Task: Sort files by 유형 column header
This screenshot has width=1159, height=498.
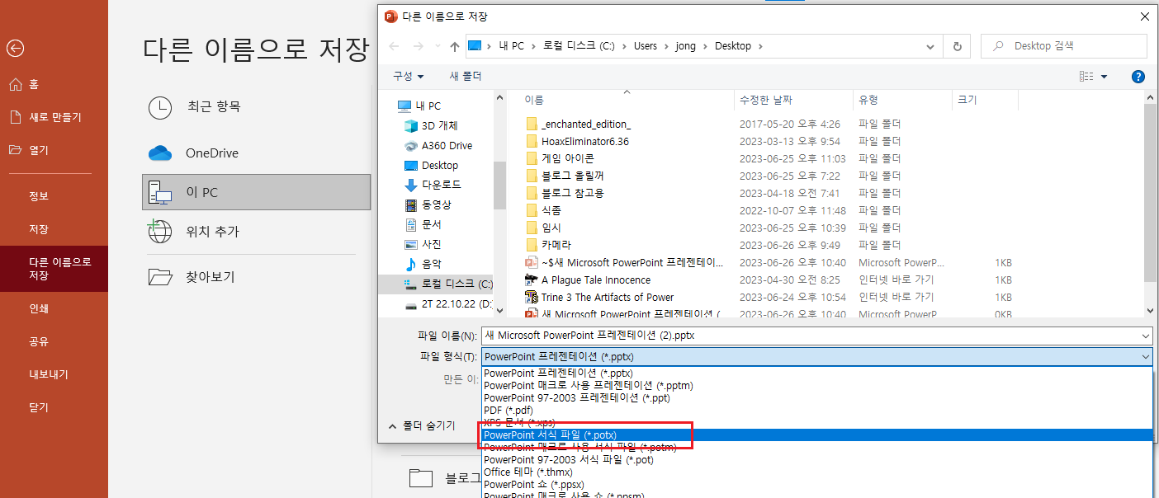Action: click(902, 100)
